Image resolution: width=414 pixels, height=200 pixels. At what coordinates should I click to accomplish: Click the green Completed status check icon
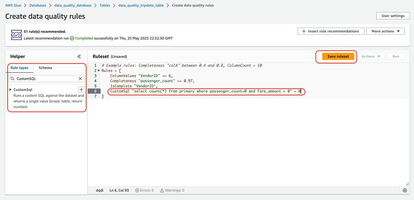click(x=72, y=38)
